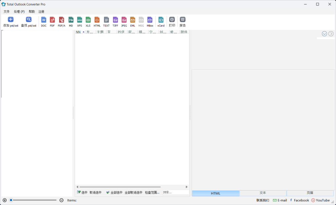
Task: Convert to PDF format
Action: point(52,22)
